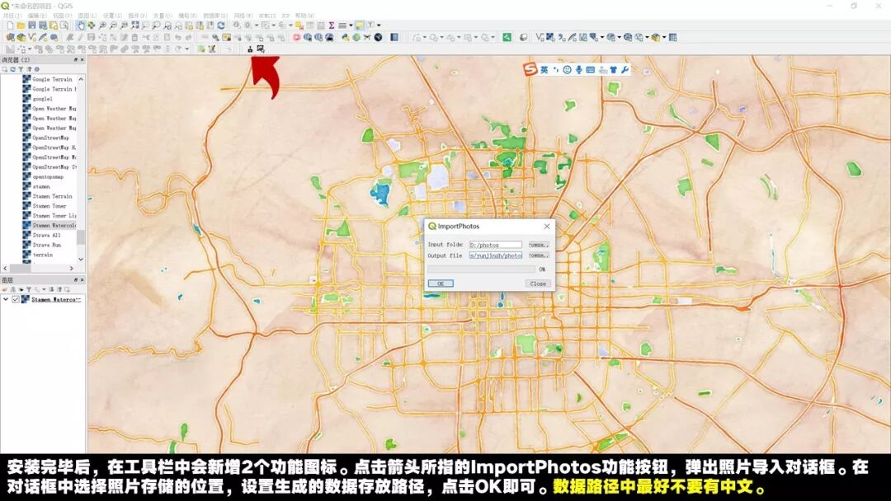891x501 pixels.
Task: Create a new QGIS project
Action: click(10, 25)
